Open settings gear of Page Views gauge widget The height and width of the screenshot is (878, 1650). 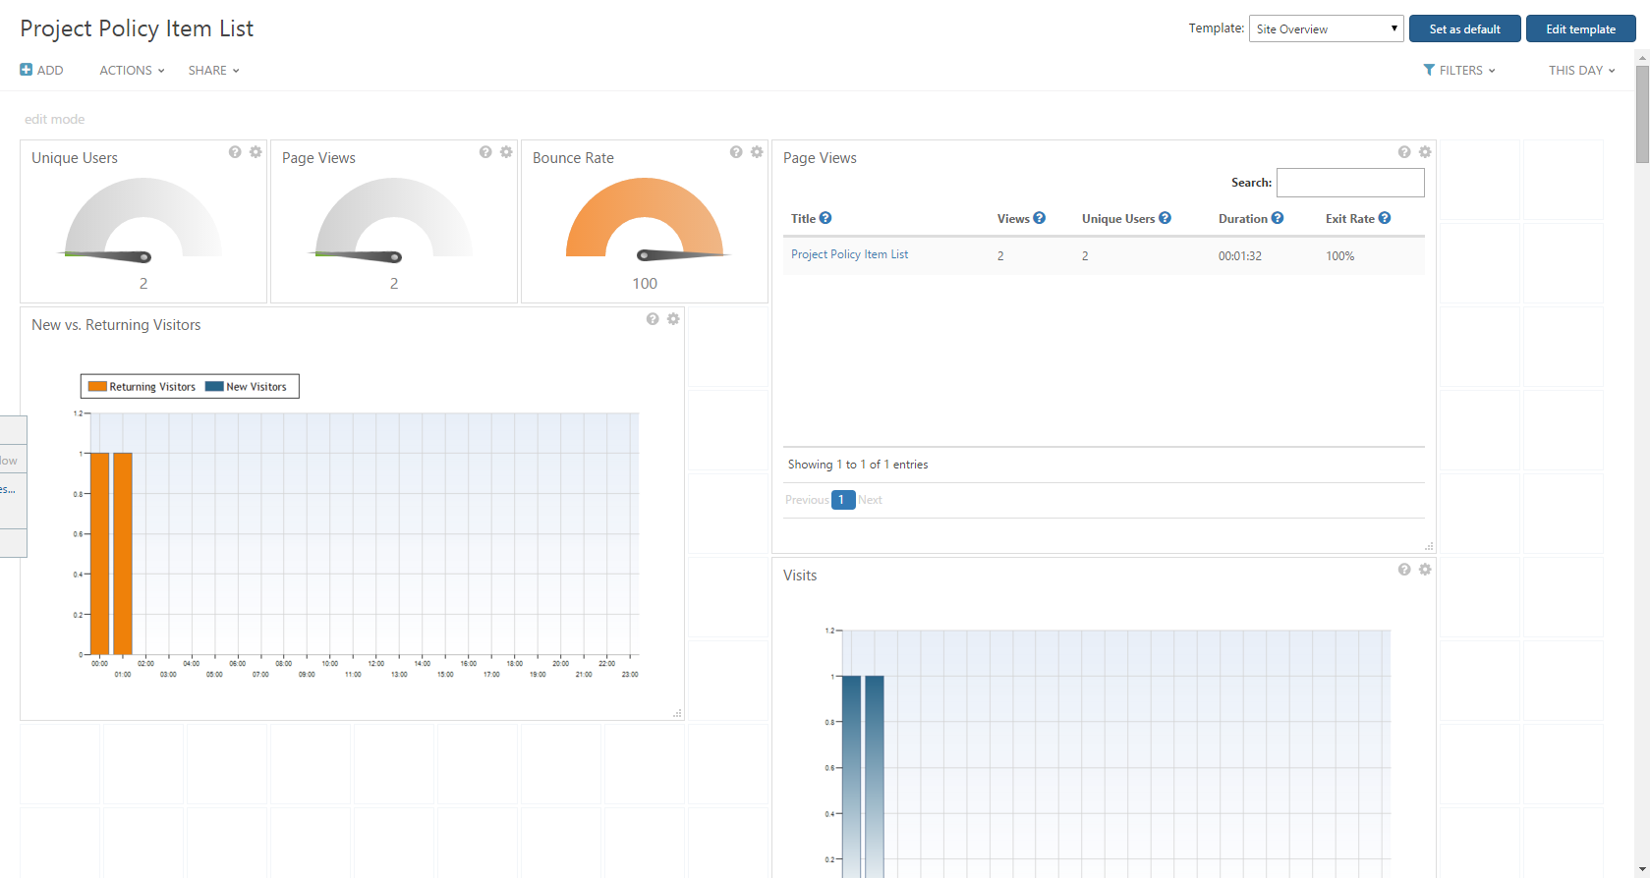(506, 152)
